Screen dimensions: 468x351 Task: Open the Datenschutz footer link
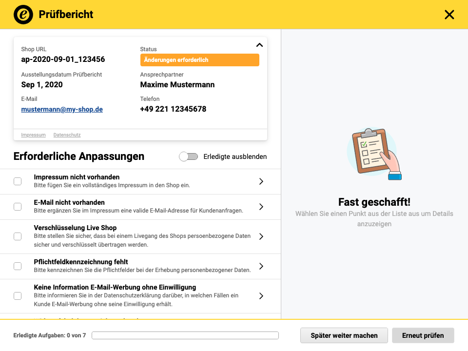click(67, 135)
